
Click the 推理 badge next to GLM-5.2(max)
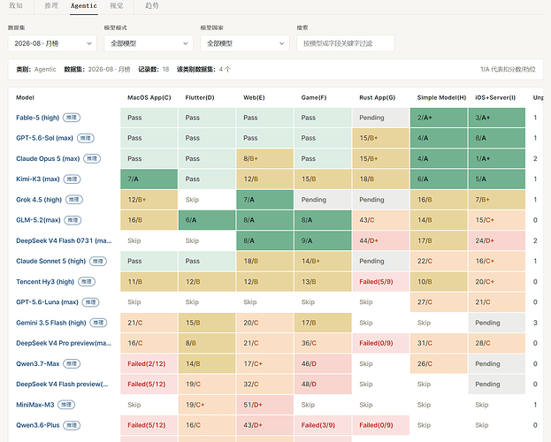click(x=73, y=220)
